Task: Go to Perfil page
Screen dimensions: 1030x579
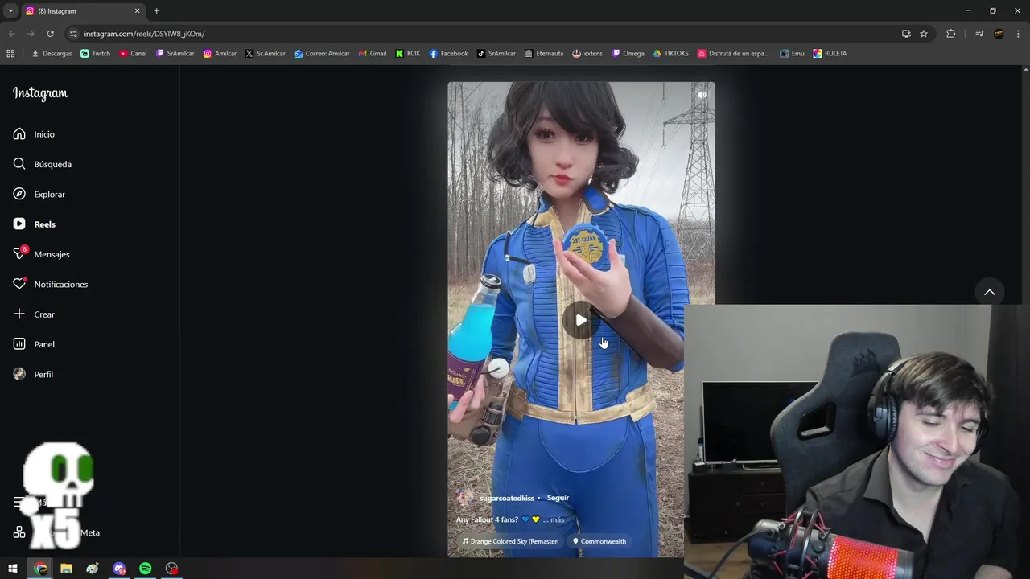Action: [33, 375]
